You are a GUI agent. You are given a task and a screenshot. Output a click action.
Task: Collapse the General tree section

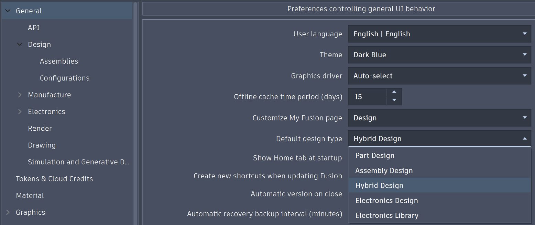click(8, 11)
